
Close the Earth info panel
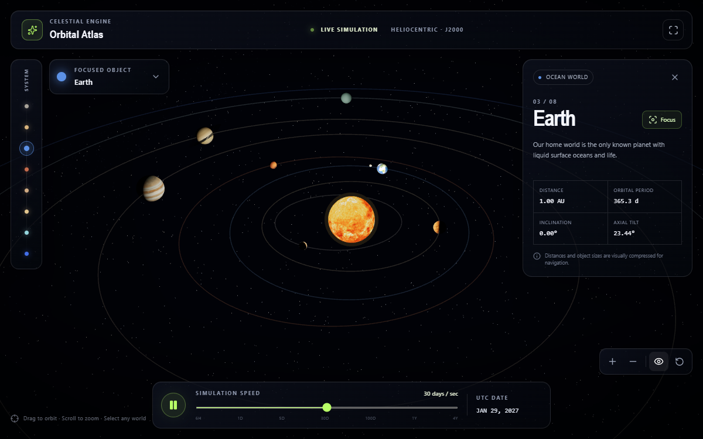click(675, 77)
